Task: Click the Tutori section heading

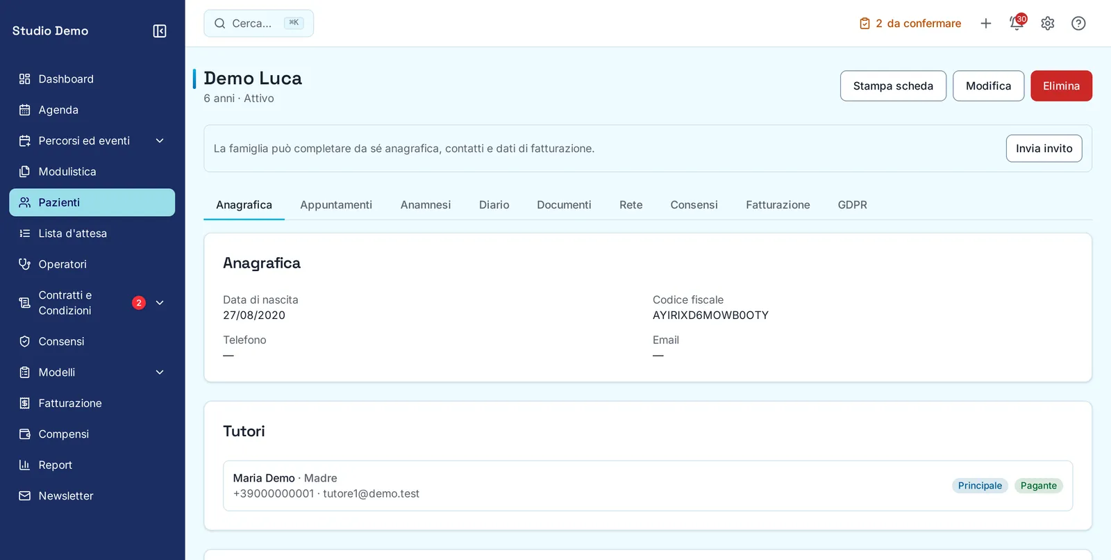Action: [244, 431]
